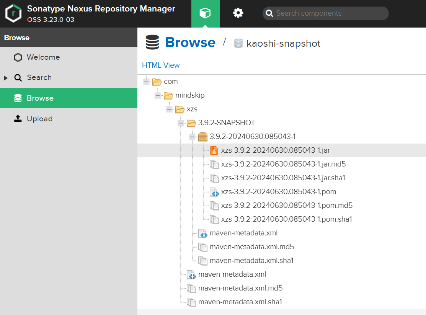Click the Search magnifier icon in sidebar
Screen dimensions: 426x315
pos(18,78)
